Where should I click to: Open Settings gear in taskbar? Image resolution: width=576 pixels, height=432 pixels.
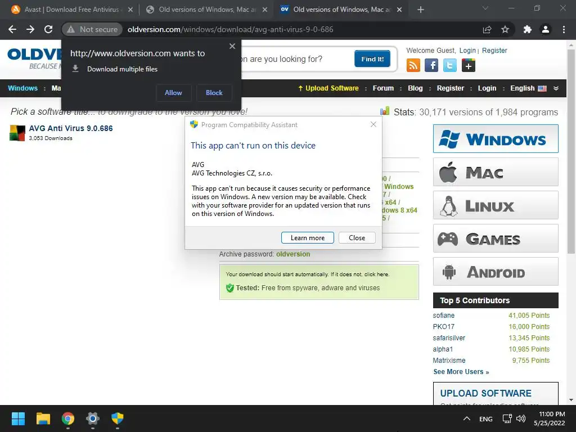point(93,418)
